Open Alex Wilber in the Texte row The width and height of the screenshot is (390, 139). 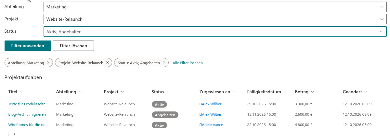coord(210,104)
